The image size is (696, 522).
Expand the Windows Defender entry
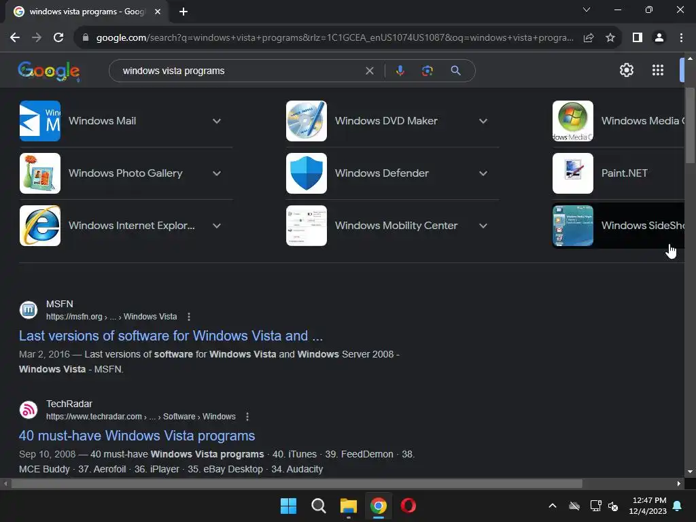pyautogui.click(x=483, y=173)
